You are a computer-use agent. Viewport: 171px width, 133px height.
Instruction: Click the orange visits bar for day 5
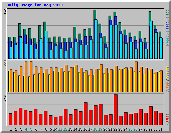[31, 76]
